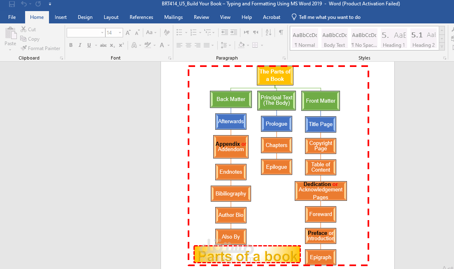Image resolution: width=454 pixels, height=269 pixels.
Task: Click the Increase Font Size icon
Action: click(128, 33)
